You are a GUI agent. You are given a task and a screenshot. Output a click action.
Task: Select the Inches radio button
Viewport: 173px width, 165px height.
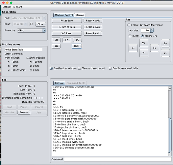130,36
